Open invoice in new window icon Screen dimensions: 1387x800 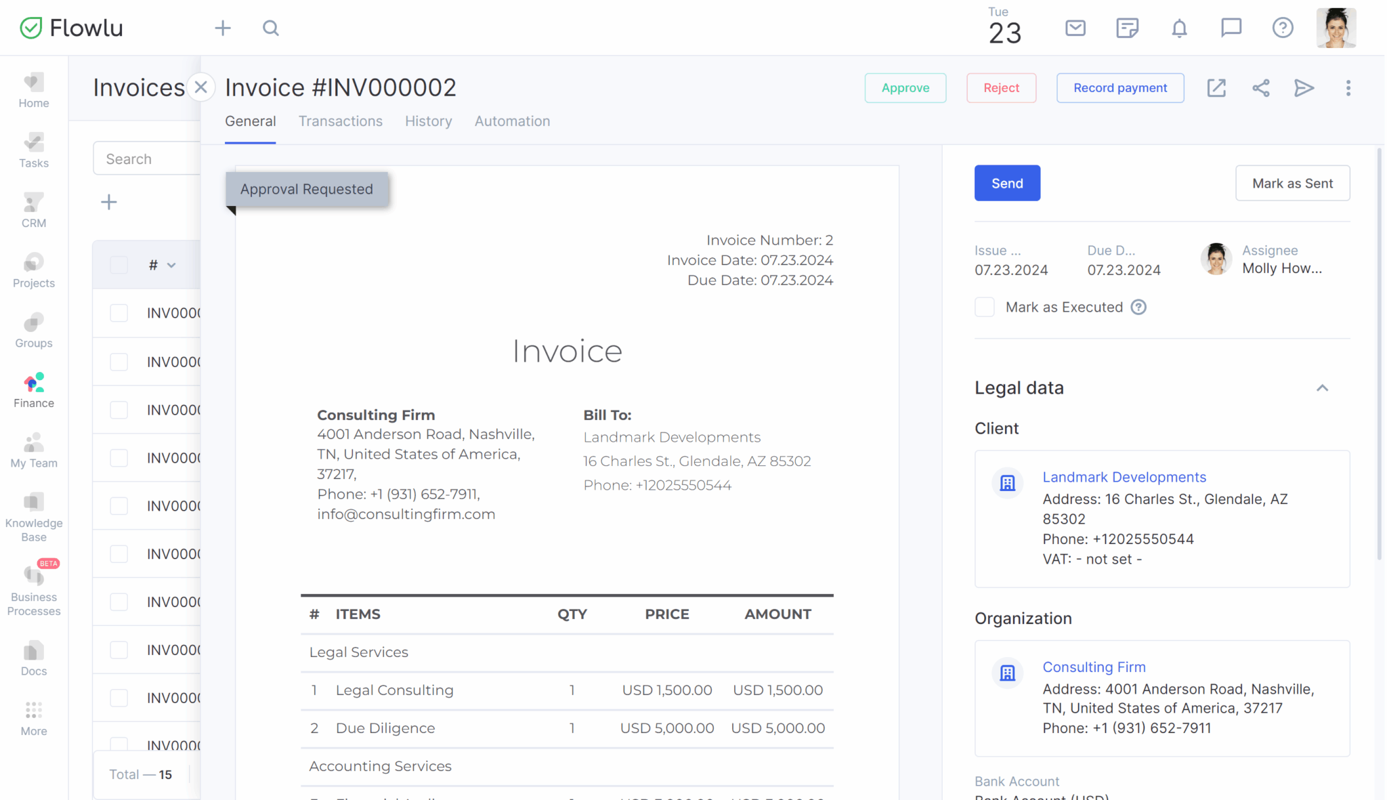click(x=1216, y=88)
